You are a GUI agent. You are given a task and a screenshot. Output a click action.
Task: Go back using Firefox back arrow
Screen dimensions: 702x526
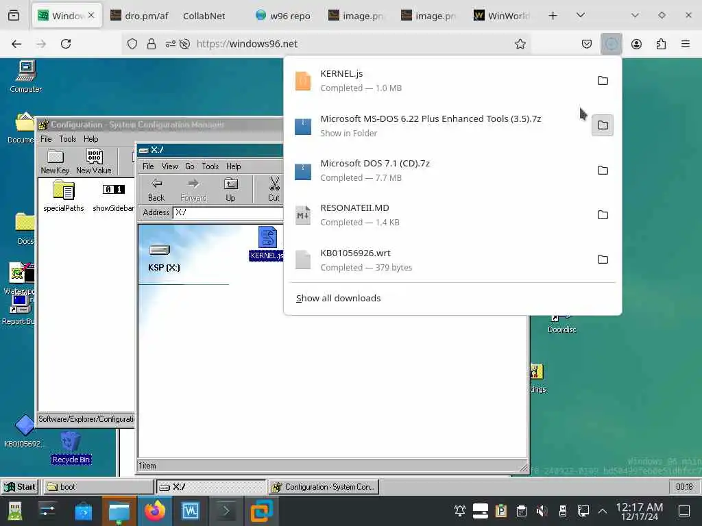(16, 44)
